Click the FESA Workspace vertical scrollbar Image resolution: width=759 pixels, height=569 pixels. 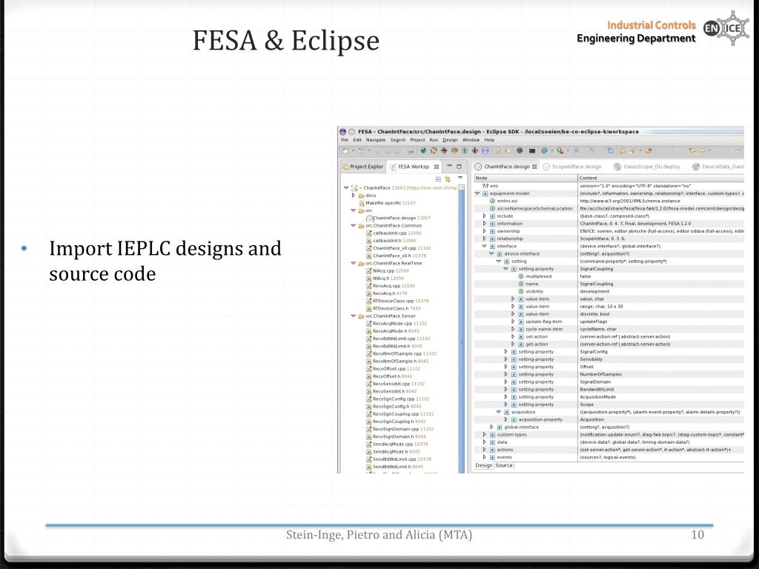461,328
